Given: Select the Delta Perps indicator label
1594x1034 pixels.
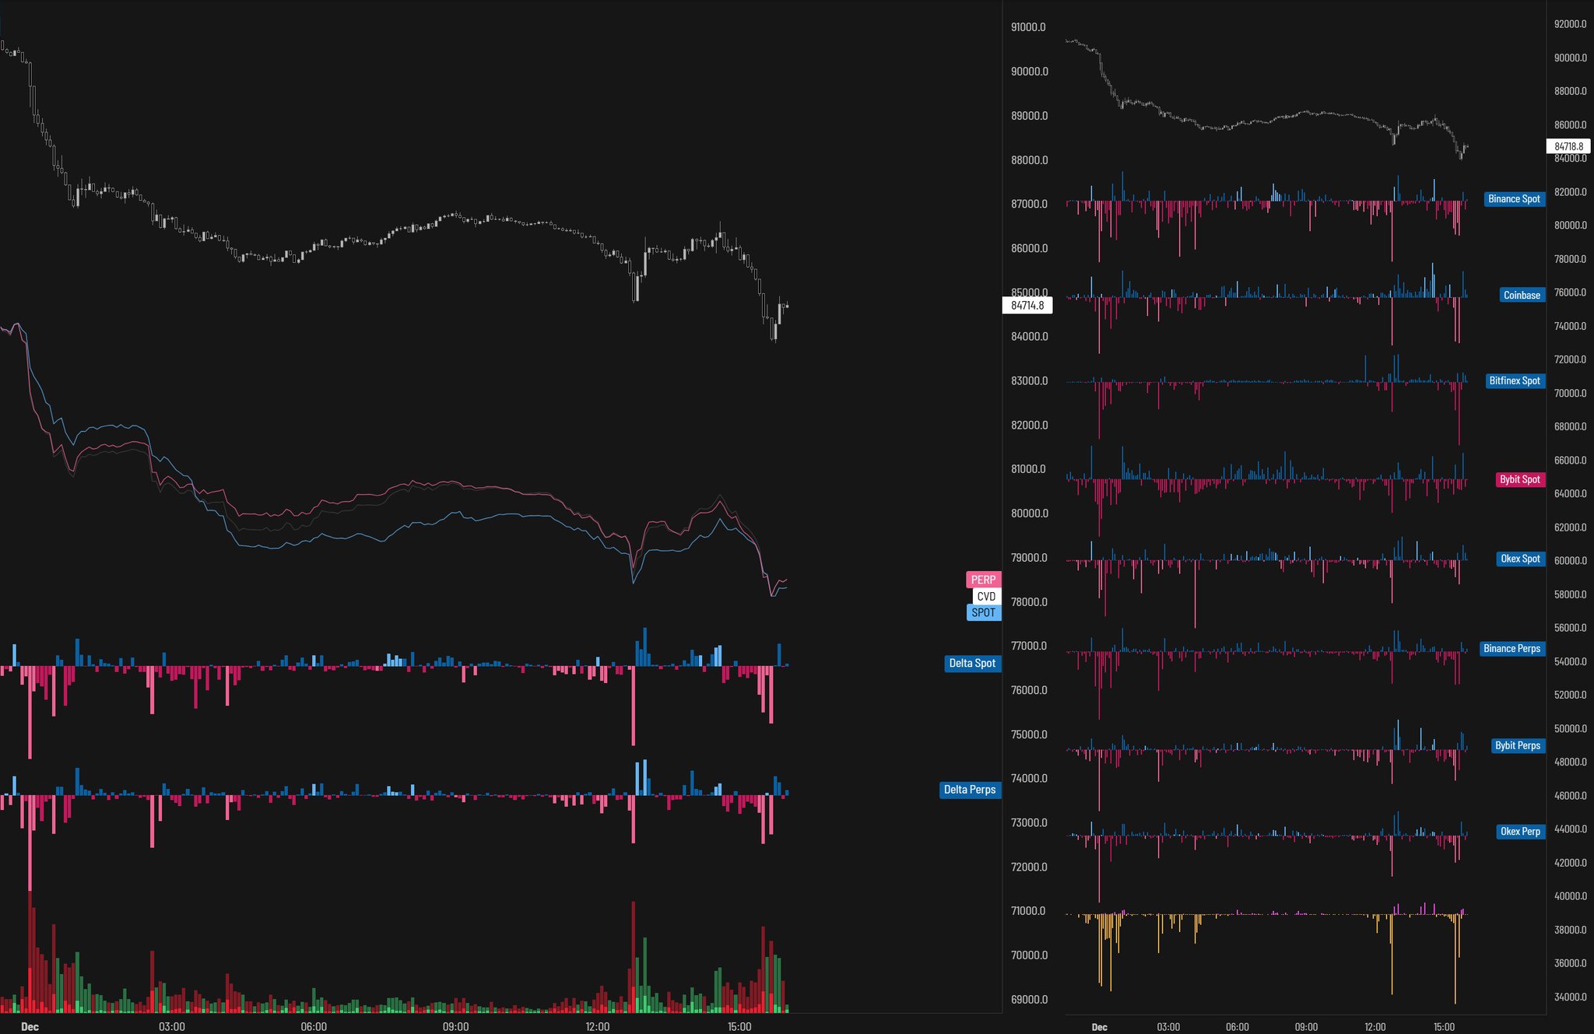Looking at the screenshot, I should 969,789.
